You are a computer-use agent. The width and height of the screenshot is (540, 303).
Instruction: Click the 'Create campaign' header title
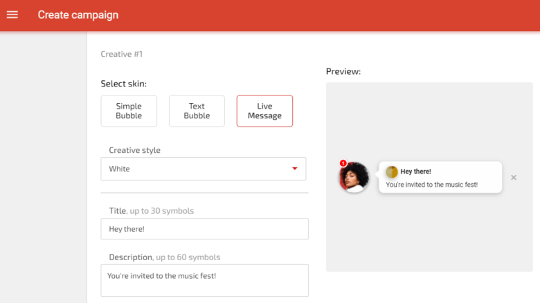coord(78,15)
